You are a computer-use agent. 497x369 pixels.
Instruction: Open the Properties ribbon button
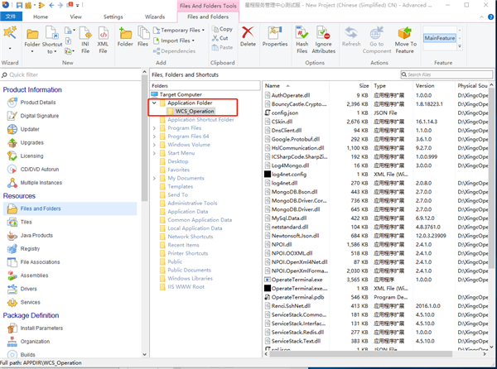point(274,35)
